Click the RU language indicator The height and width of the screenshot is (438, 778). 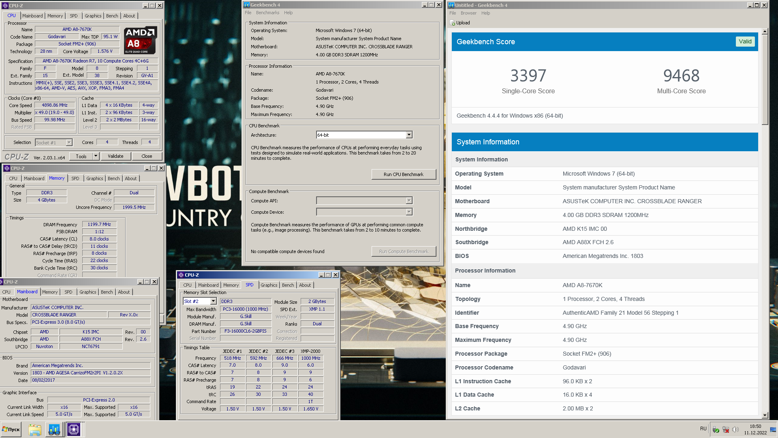703,429
